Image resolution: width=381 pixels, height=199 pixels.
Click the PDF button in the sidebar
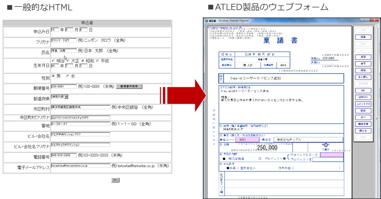363,90
